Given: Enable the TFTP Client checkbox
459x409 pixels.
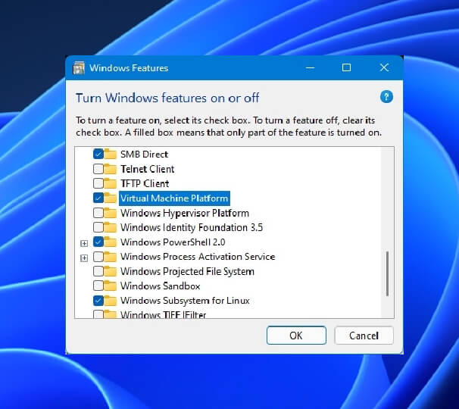Looking at the screenshot, I should coord(98,183).
